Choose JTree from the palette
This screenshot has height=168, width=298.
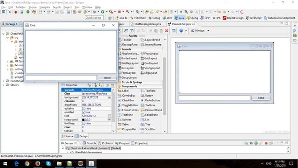pyautogui.click(x=145, y=125)
